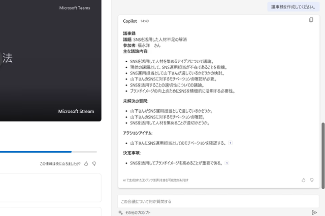Click the sparkle icon beside その他のプロンプト
The image size is (325, 216).
pyautogui.click(x=120, y=212)
